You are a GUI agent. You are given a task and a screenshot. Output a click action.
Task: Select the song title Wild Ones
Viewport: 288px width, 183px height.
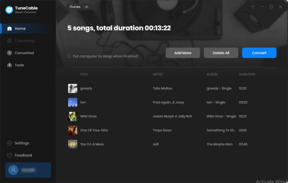[x=88, y=116]
